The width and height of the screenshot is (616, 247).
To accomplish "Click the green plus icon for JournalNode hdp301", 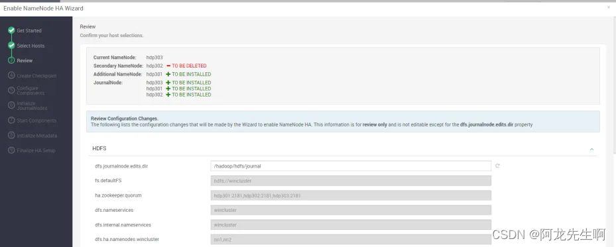I will (x=168, y=89).
